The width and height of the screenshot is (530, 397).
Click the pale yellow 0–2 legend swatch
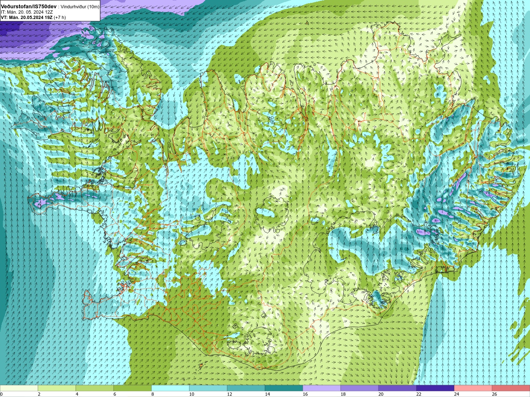(19, 388)
